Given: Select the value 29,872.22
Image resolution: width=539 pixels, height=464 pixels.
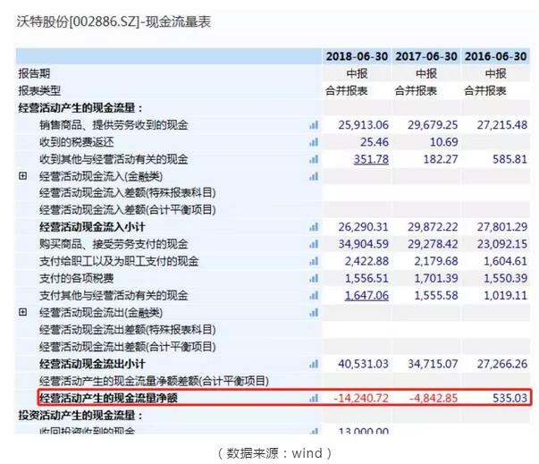Looking at the screenshot, I should click(433, 227).
